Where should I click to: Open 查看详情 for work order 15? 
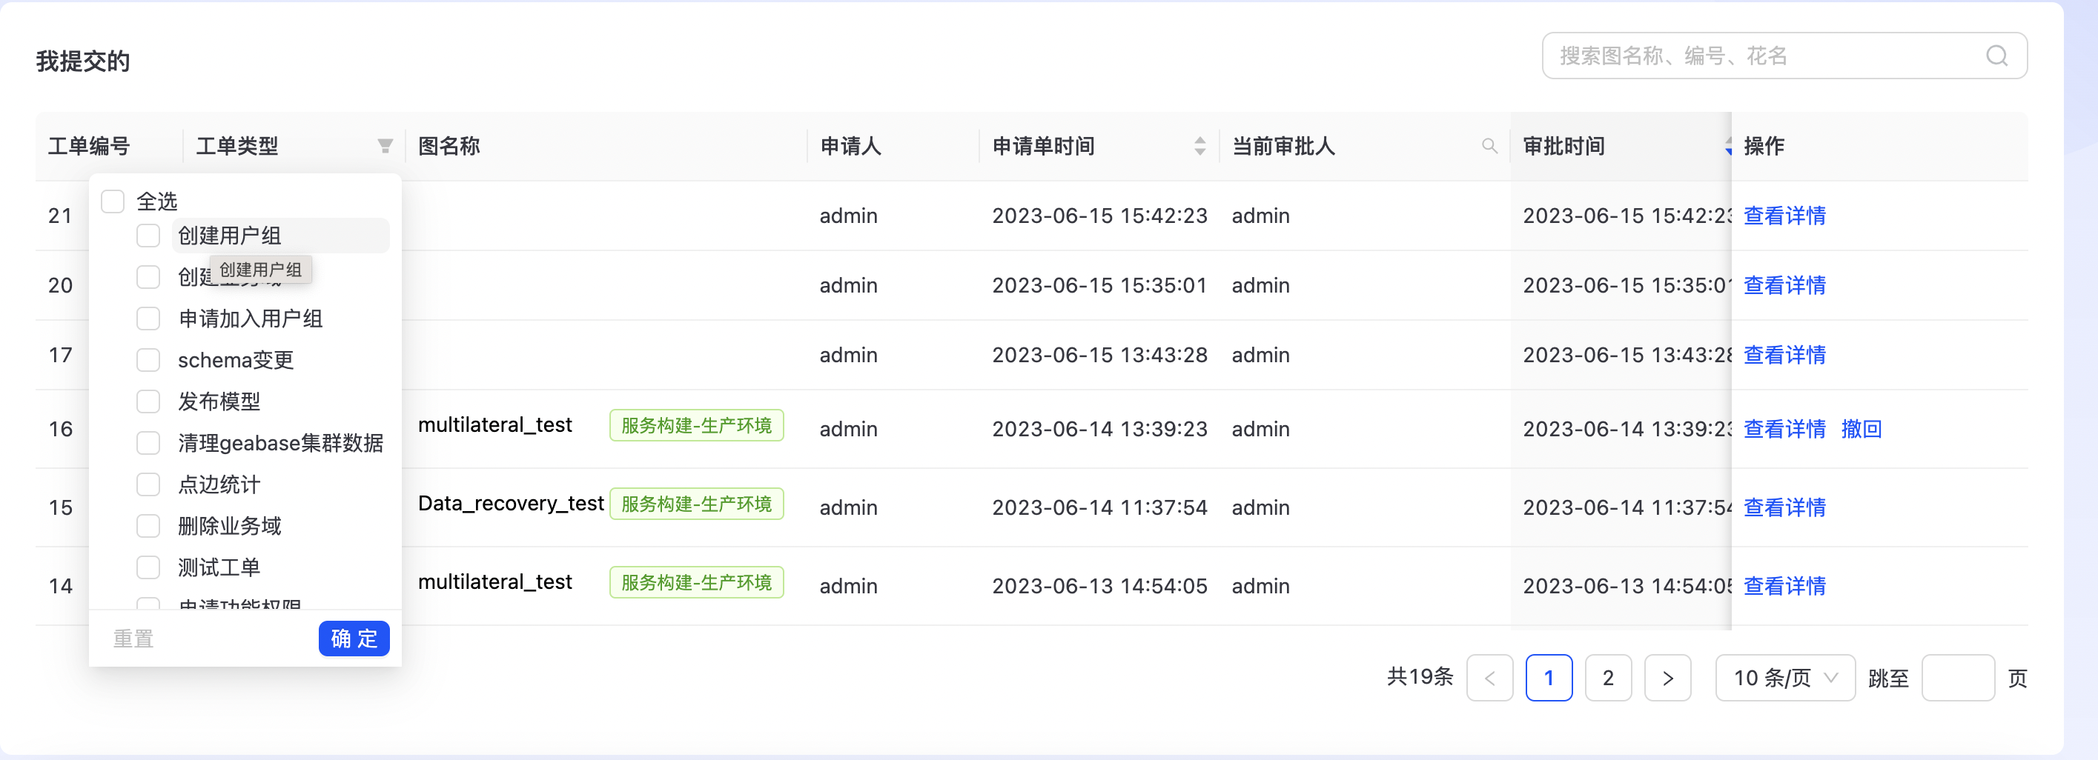[x=1784, y=507]
